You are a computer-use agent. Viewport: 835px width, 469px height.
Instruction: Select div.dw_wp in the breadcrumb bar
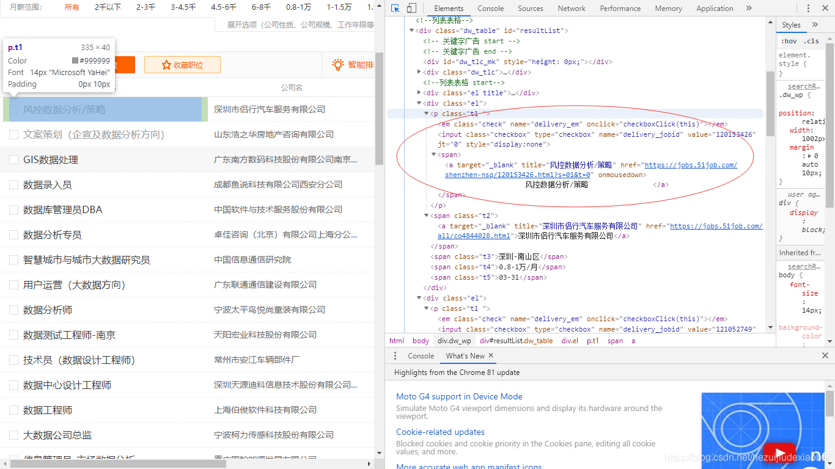pyautogui.click(x=454, y=341)
